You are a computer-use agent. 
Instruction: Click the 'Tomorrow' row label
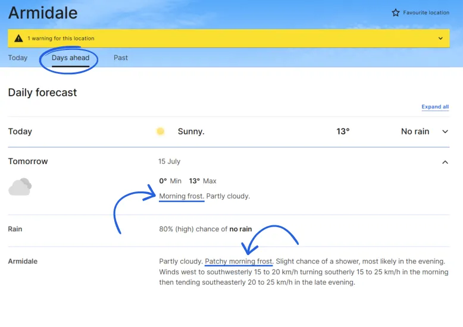click(x=28, y=162)
